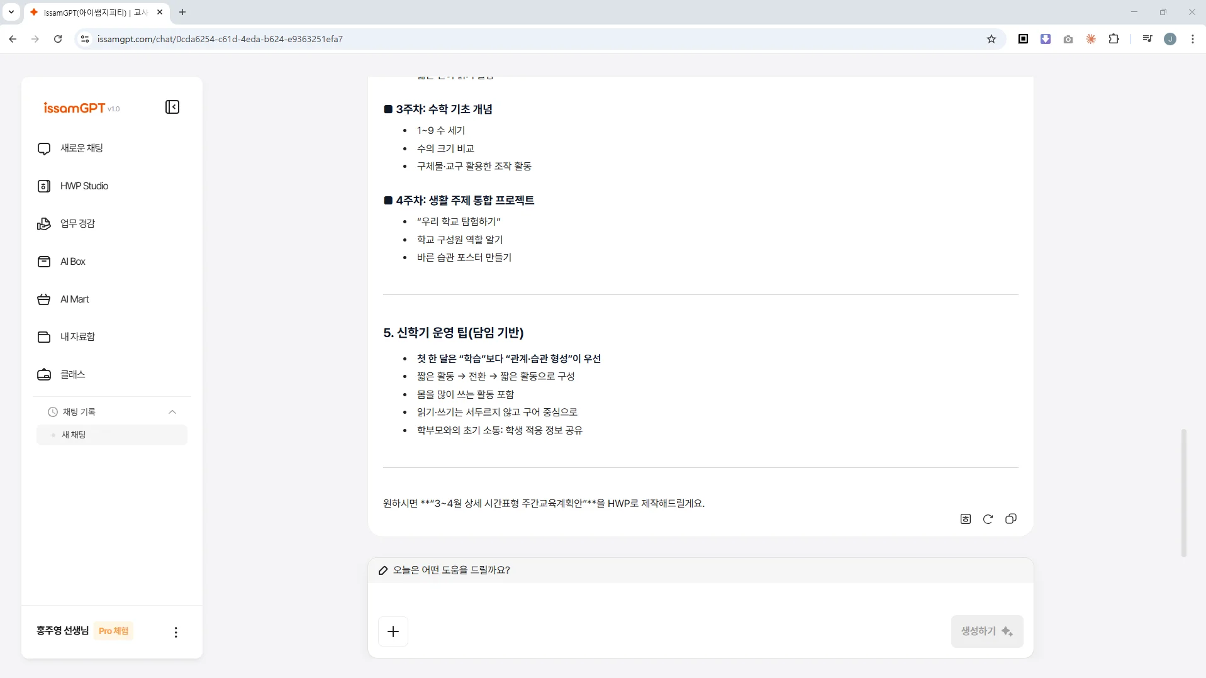This screenshot has width=1206, height=678.
Task: Open AI Mart from the sidebar
Action: coord(73,299)
